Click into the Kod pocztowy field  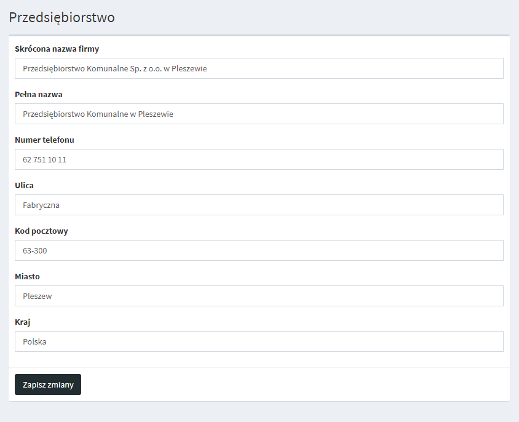click(258, 250)
